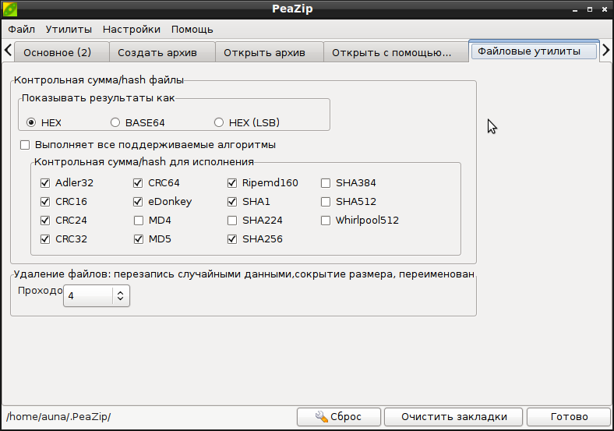The height and width of the screenshot is (431, 614).
Task: Uncheck the Ripemd160 checkbox
Action: 232,183
